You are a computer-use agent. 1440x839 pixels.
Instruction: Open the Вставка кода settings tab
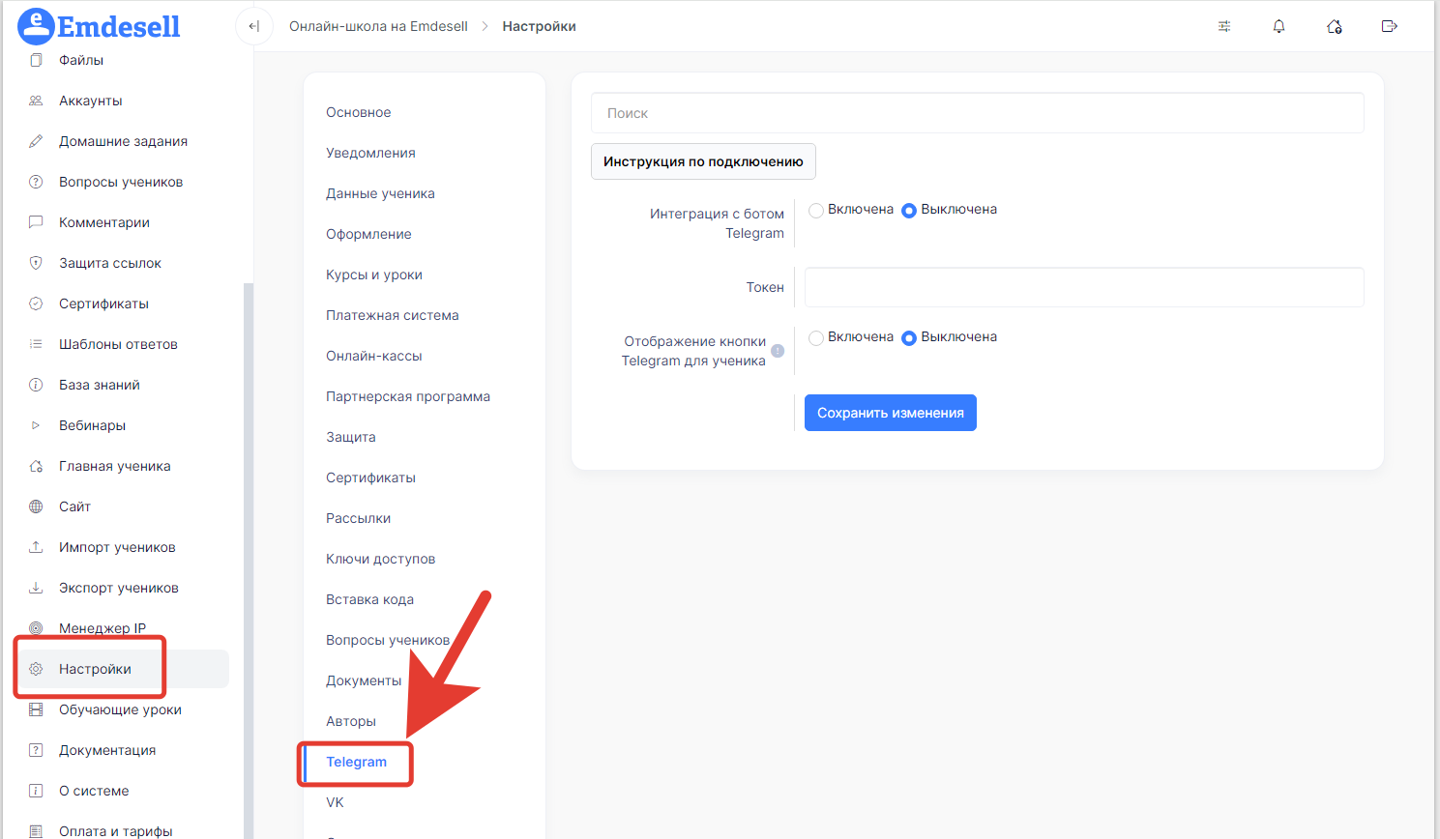370,599
